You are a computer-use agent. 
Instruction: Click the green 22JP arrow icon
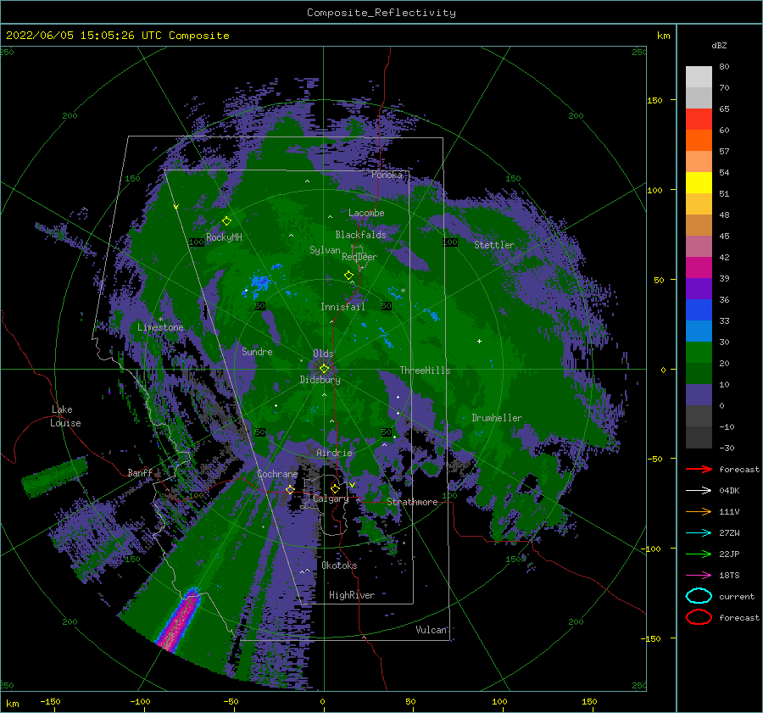click(699, 554)
